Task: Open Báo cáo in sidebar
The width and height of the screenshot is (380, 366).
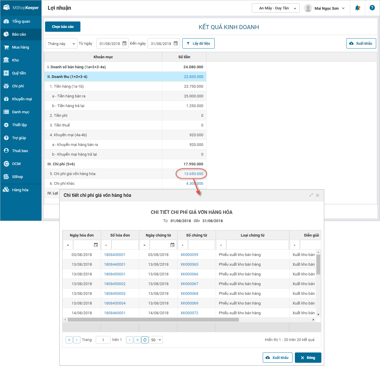Action: tap(19, 34)
